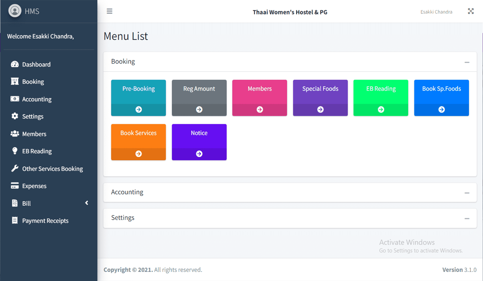This screenshot has height=281, width=483.
Task: Toggle sidebar with hamburger menu icon
Action: [x=109, y=11]
